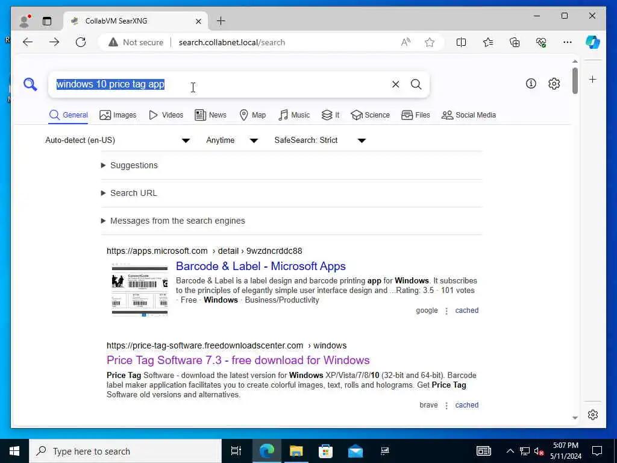Viewport: 617px width, 463px height.
Task: Open Mail app from taskbar
Action: [x=355, y=451]
